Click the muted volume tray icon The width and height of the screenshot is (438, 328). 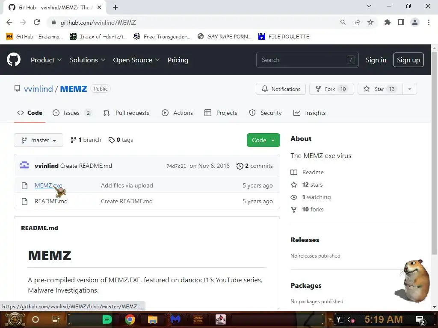coord(351,319)
